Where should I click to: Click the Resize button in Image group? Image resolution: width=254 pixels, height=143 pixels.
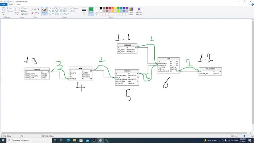[24, 11]
